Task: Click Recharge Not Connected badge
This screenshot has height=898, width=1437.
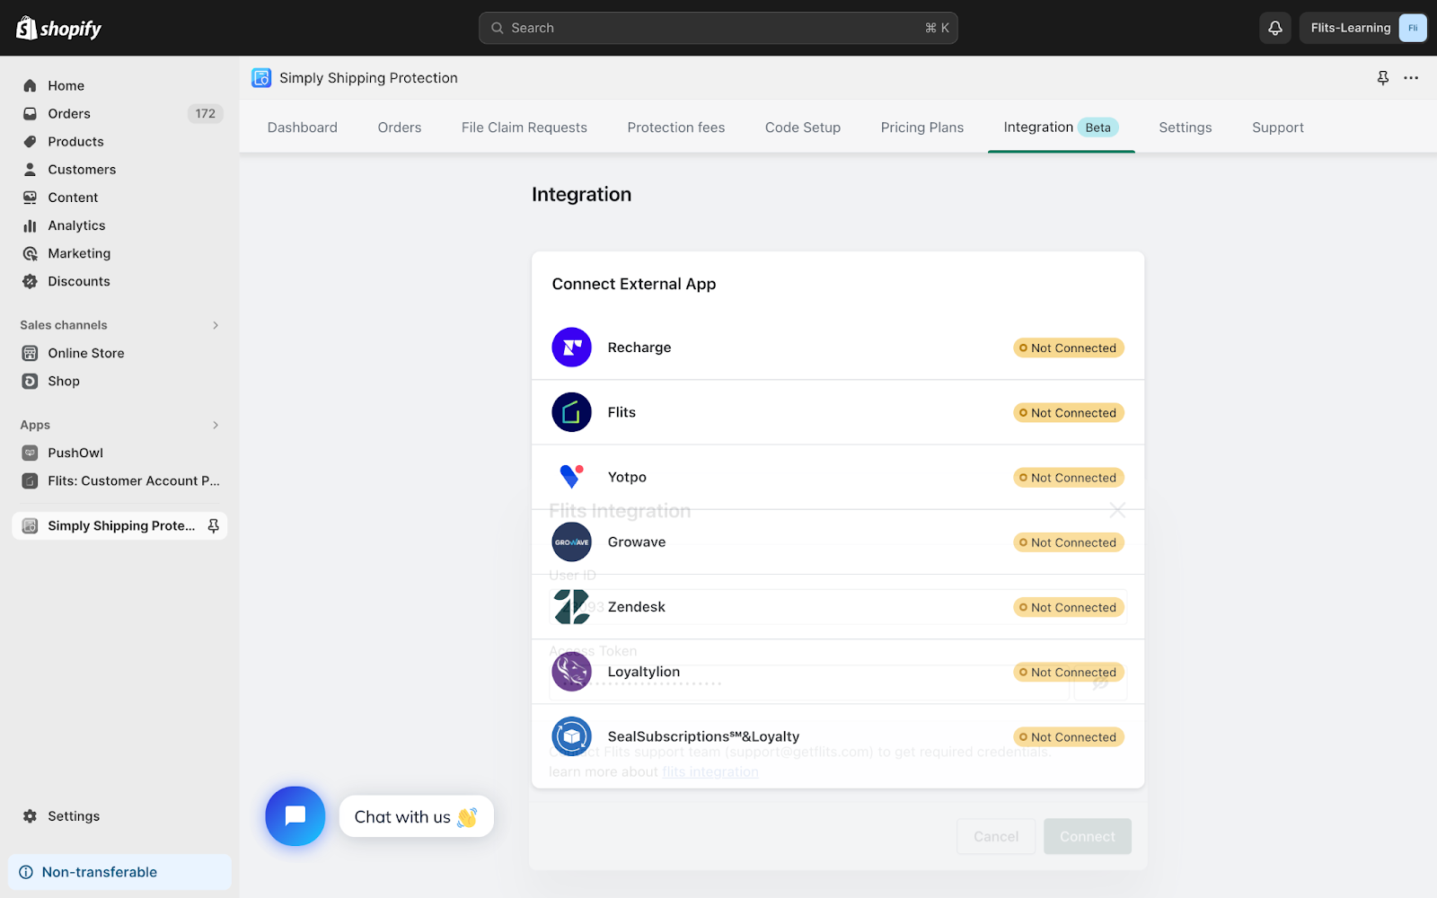Action: [1069, 348]
